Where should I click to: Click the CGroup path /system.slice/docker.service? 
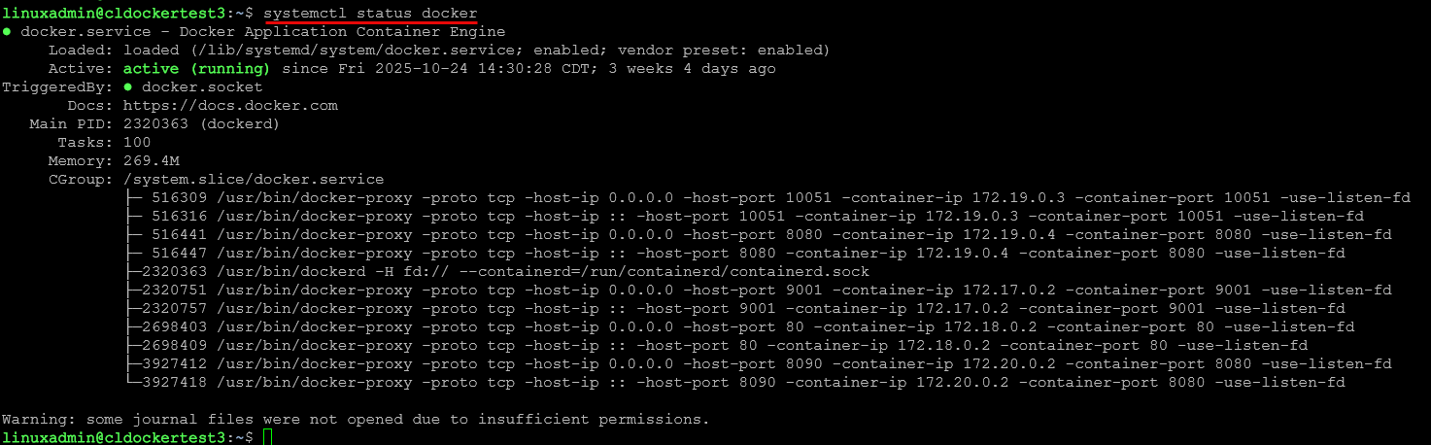tap(254, 180)
